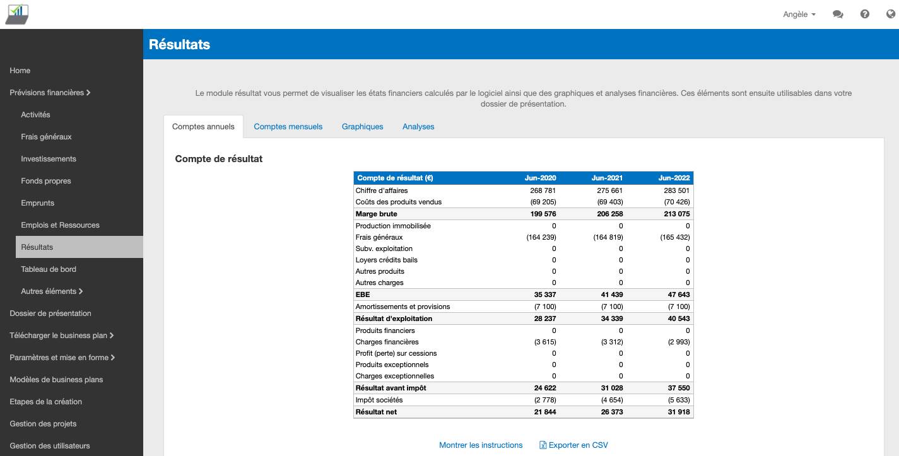Click value 206 258 in Marge brute

pyautogui.click(x=610, y=214)
